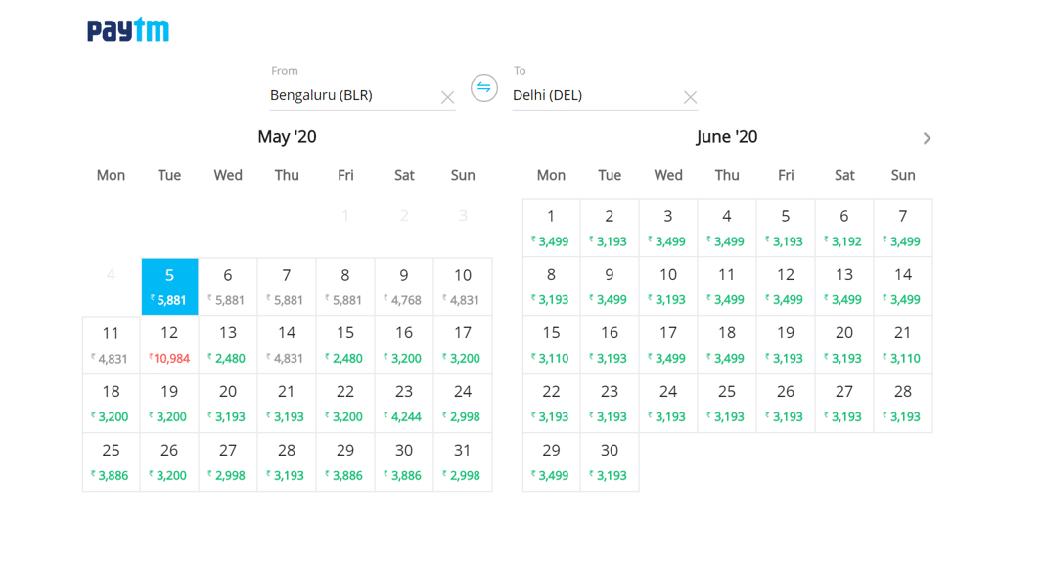
Task: Select May 31 fare 2,998
Action: 463,461
